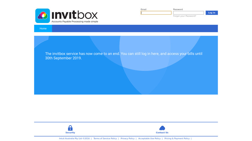Click the Log in button

[212, 13]
